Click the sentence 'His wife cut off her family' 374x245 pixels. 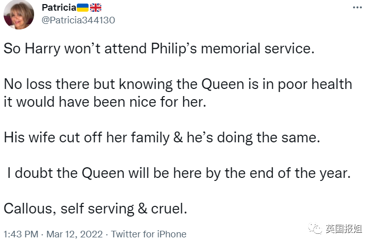tap(162, 137)
